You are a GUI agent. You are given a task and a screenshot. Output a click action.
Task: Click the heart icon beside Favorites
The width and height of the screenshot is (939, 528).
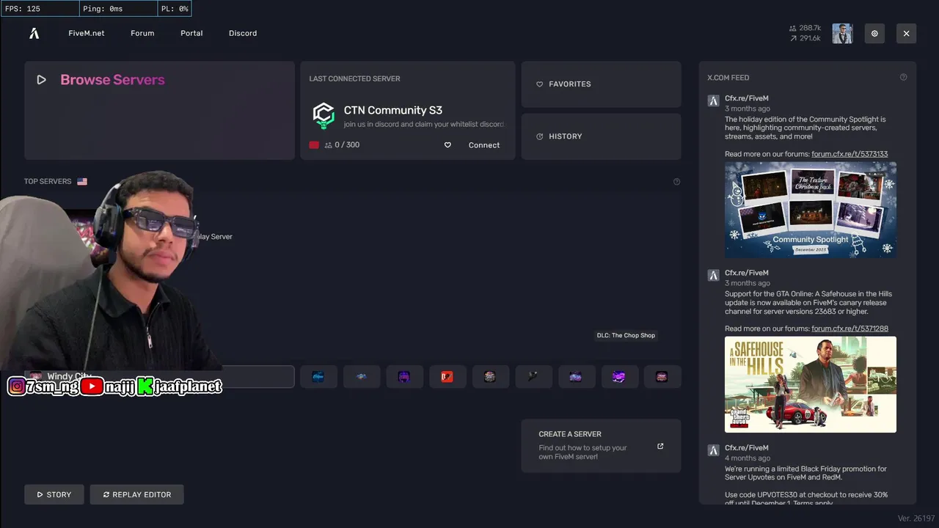[540, 84]
